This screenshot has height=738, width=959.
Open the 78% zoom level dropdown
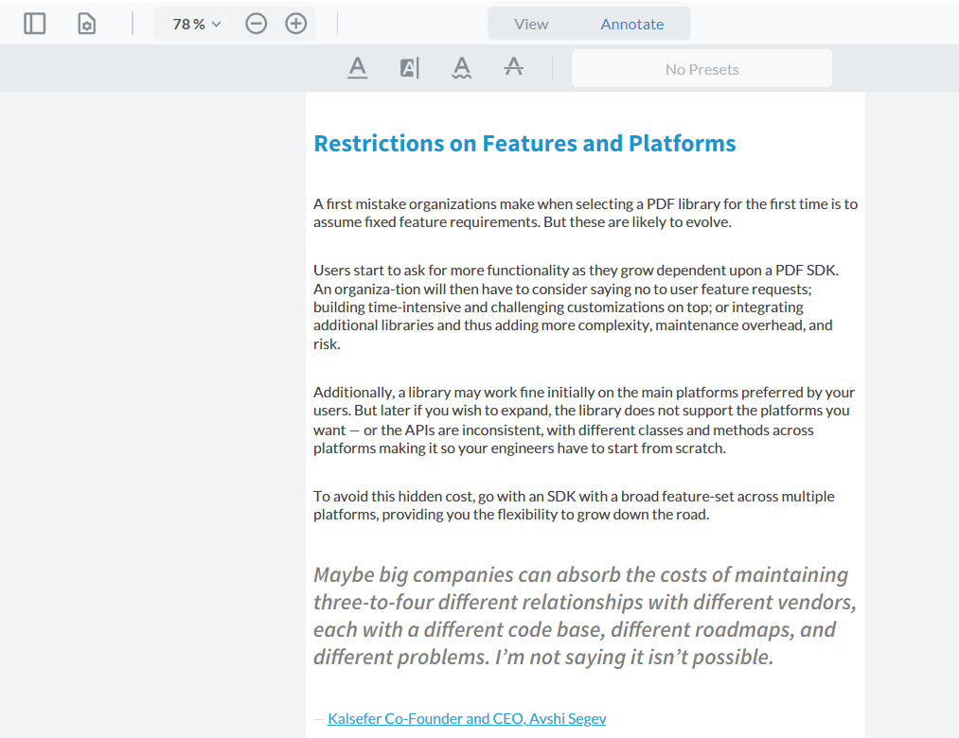[196, 24]
